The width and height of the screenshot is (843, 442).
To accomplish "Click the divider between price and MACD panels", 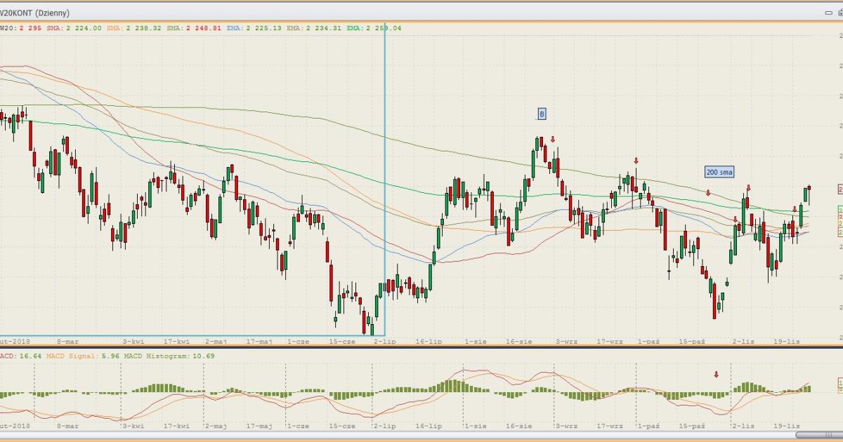I will [x=421, y=344].
